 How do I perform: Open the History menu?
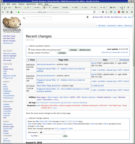point(21,4)
